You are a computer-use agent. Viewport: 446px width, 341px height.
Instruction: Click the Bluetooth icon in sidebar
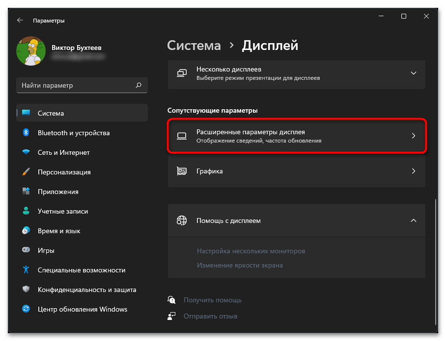click(x=26, y=132)
